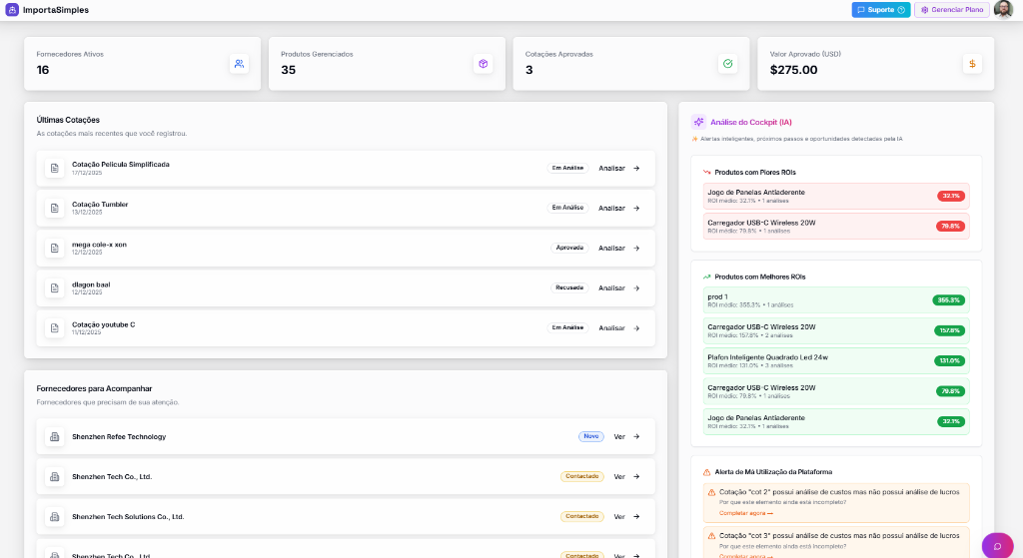The width and height of the screenshot is (1023, 558).
Task: Click warning icon on cot 3 alert
Action: click(x=711, y=536)
